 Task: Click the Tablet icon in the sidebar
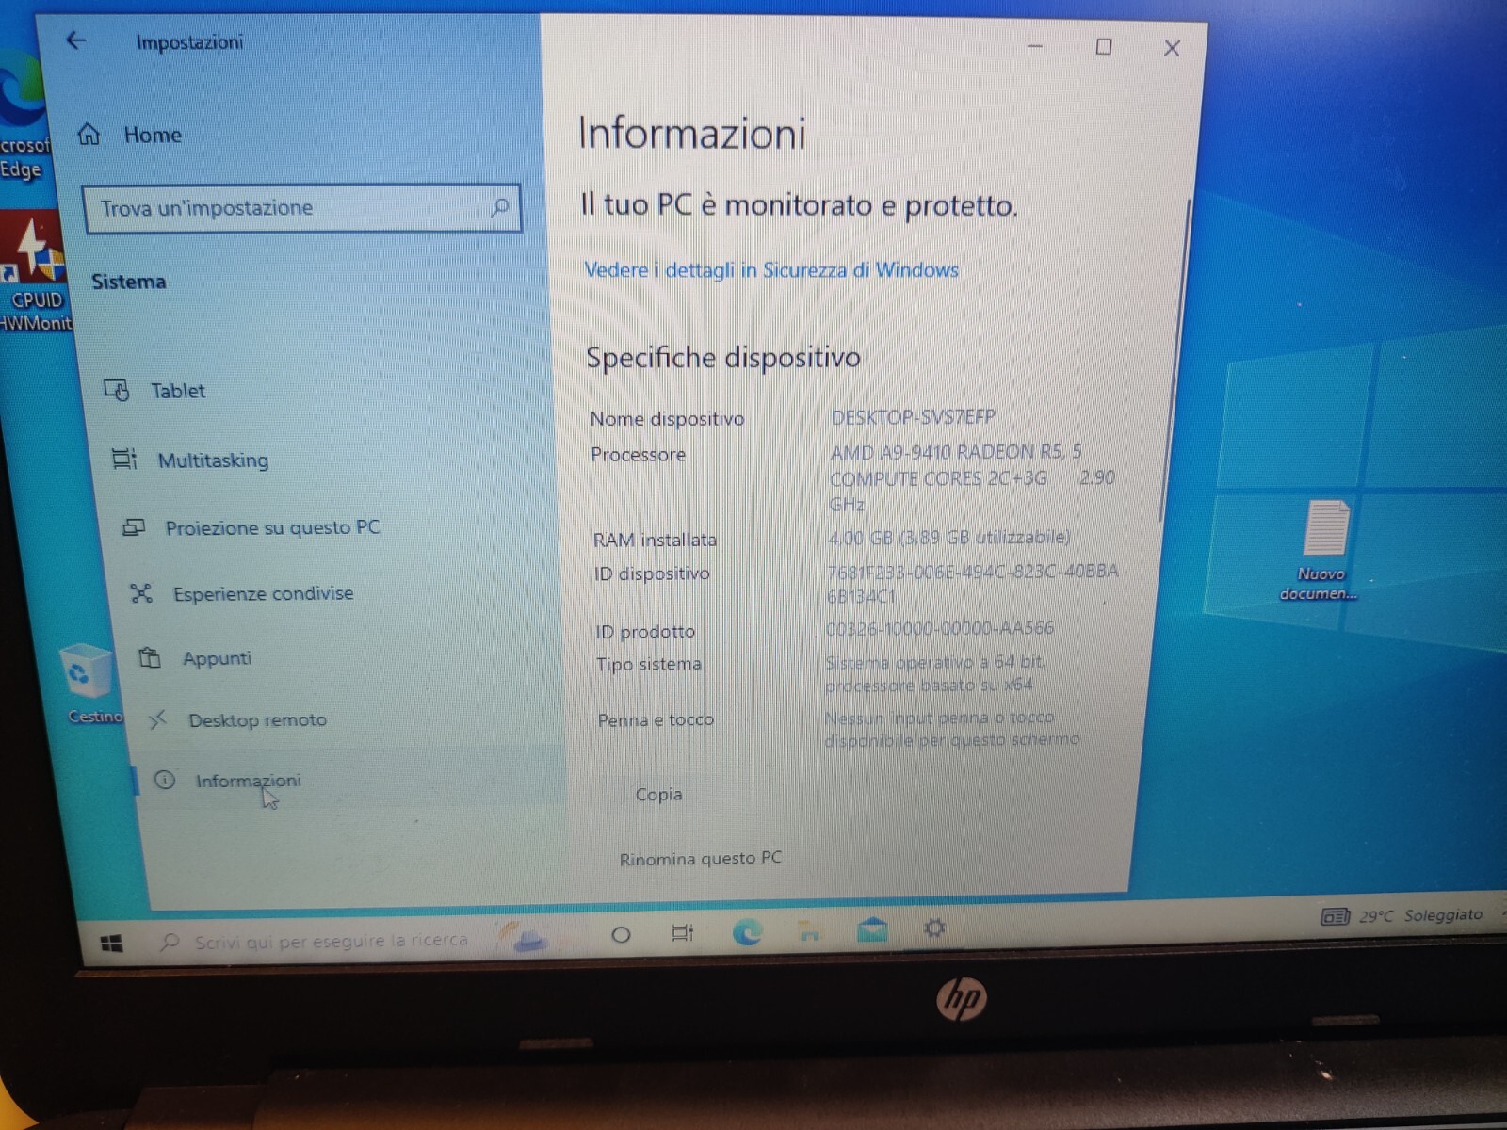tap(116, 390)
